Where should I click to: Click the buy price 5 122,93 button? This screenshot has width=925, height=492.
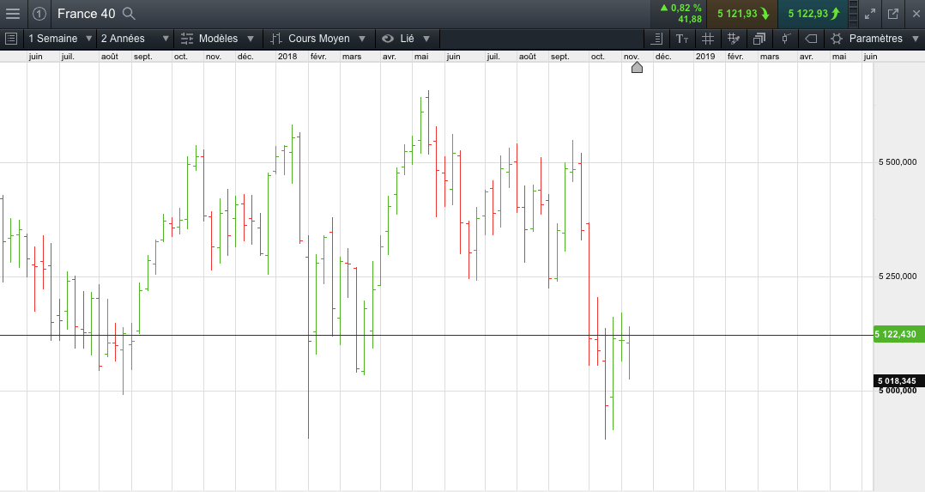coord(813,14)
